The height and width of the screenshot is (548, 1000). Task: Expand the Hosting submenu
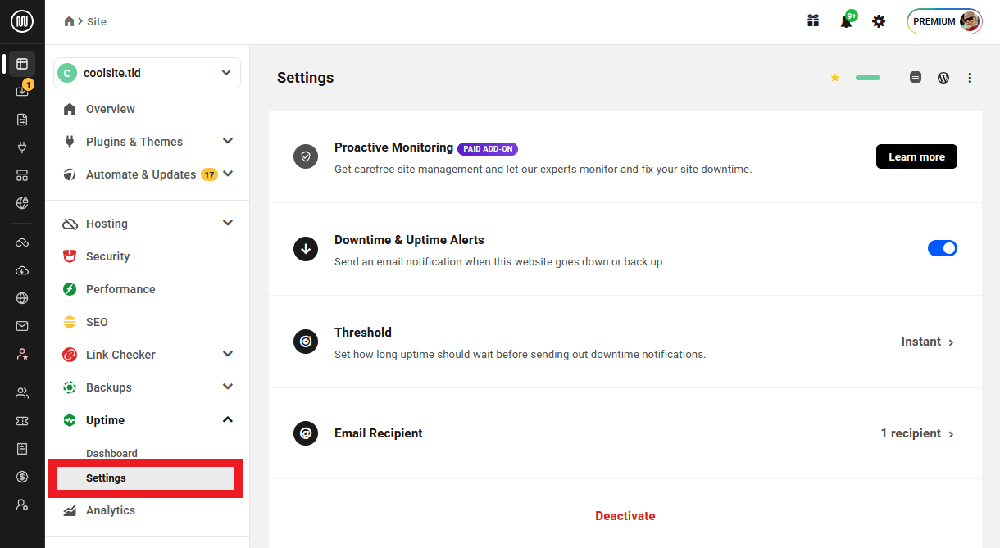(x=228, y=223)
